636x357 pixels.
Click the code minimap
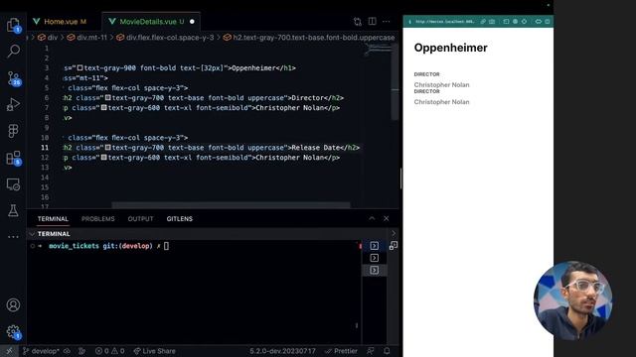point(378,51)
